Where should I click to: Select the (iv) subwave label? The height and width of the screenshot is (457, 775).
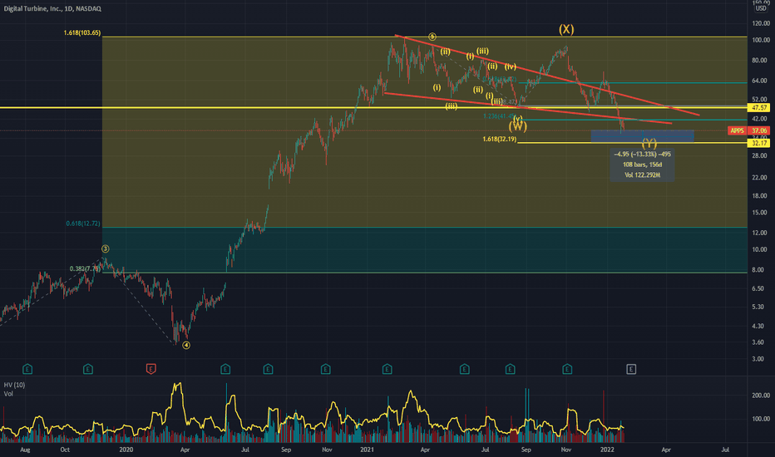point(510,66)
